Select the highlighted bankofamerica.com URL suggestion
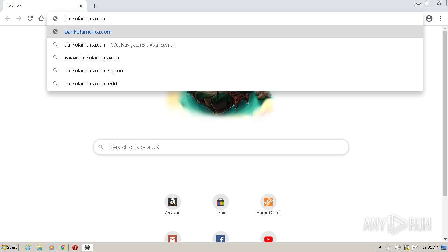448x252 pixels. click(235, 31)
